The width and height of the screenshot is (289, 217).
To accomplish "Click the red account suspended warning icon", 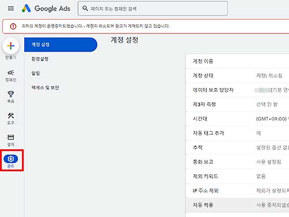I will point(13,26).
